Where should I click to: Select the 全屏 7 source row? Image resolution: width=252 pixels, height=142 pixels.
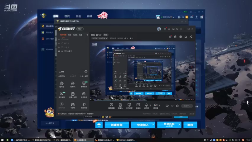click(x=73, y=51)
